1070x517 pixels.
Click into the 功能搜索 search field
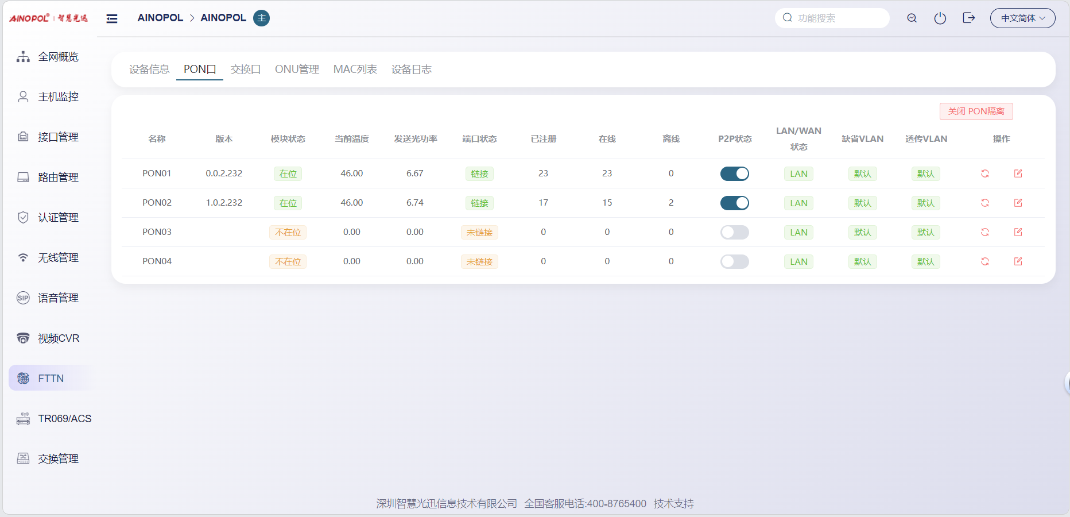click(838, 18)
